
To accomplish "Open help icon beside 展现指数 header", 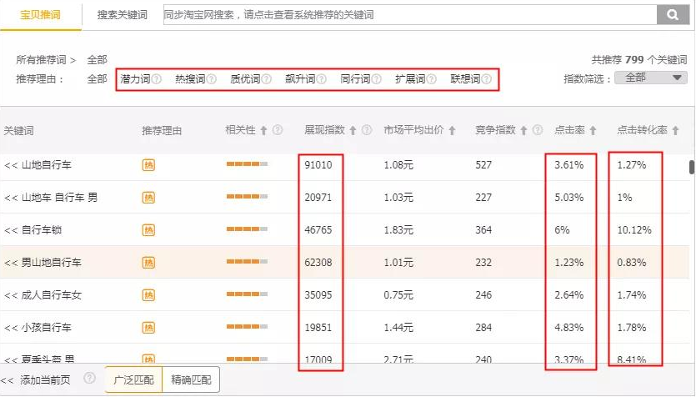I will click(x=367, y=129).
